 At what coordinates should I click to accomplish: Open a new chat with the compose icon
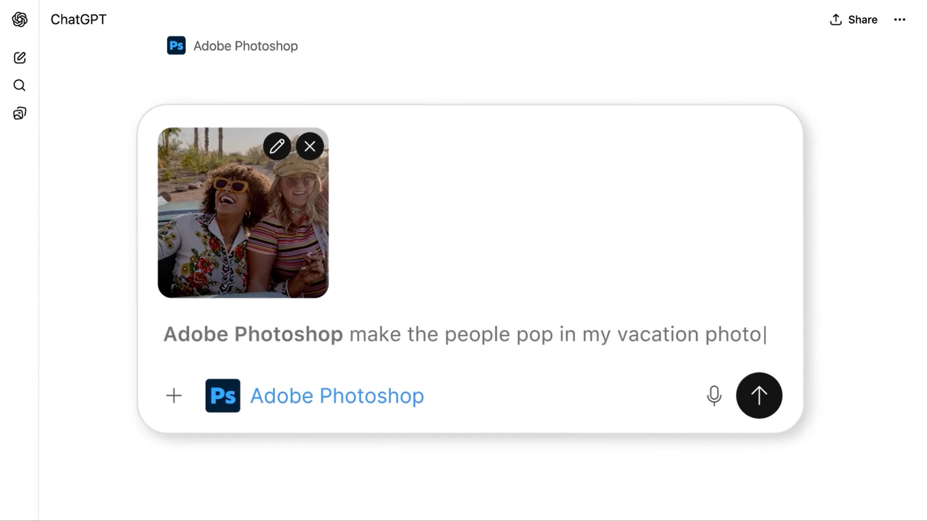point(19,57)
